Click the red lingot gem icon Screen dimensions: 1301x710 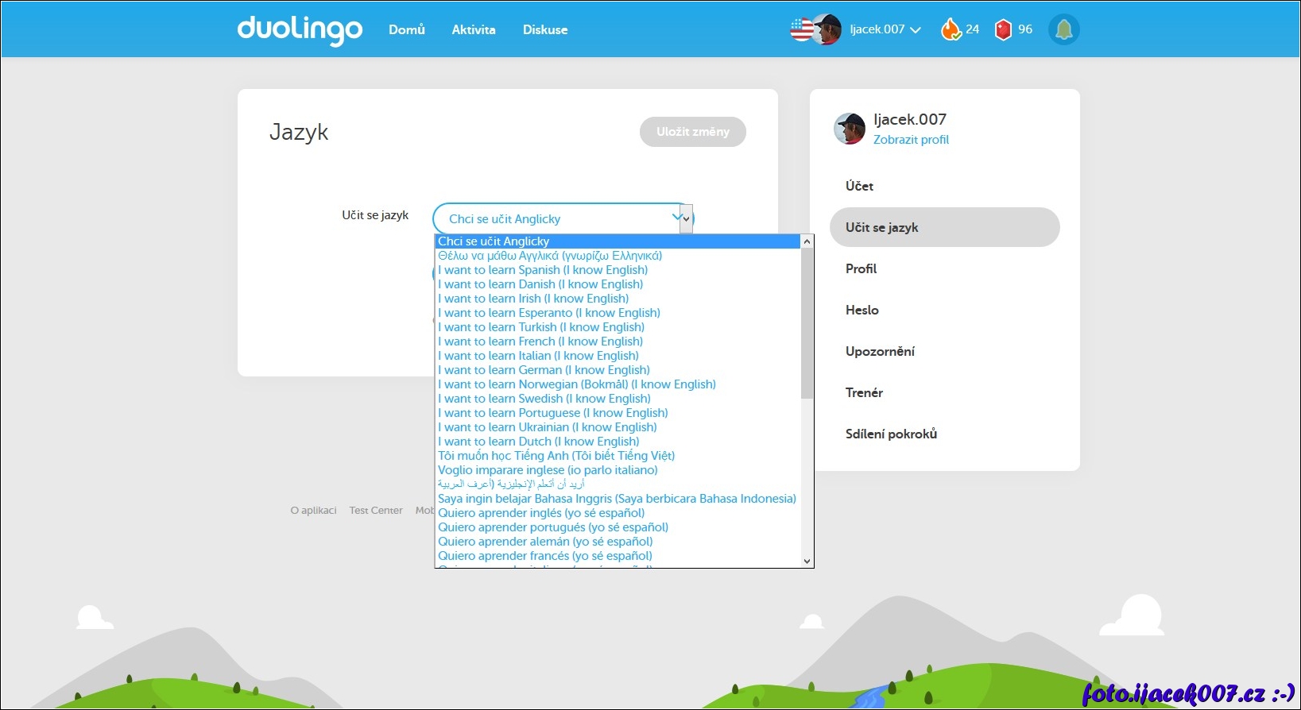coord(1003,29)
